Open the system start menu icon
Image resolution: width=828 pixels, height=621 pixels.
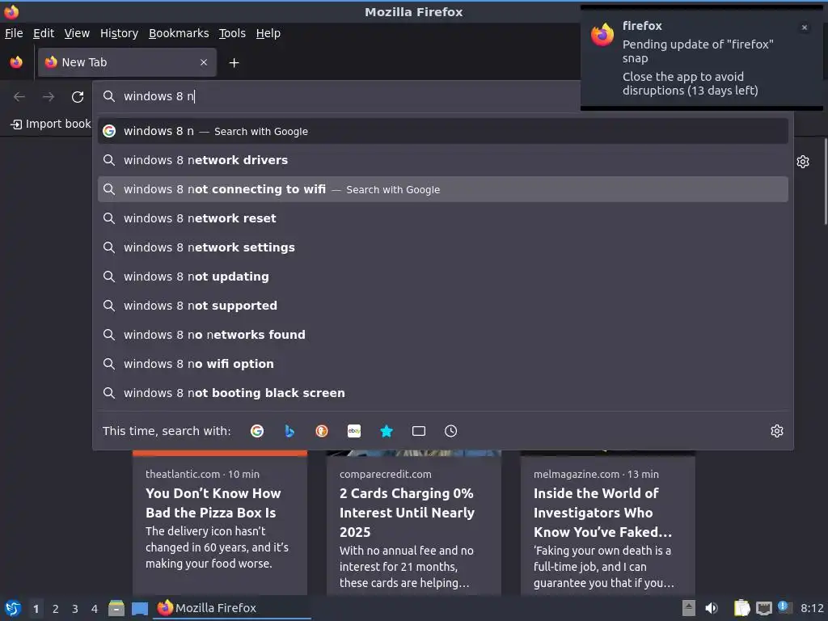13,608
